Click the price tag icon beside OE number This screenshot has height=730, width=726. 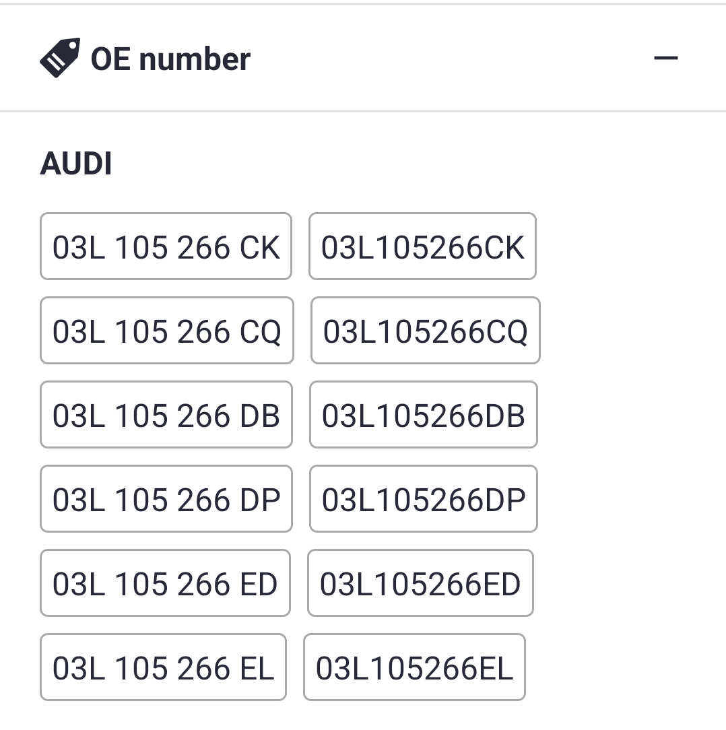point(59,58)
